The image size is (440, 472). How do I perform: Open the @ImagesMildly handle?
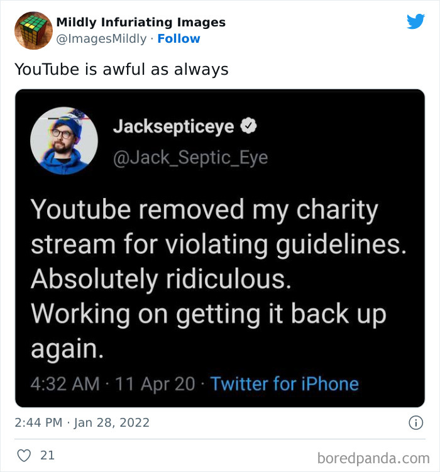[101, 38]
